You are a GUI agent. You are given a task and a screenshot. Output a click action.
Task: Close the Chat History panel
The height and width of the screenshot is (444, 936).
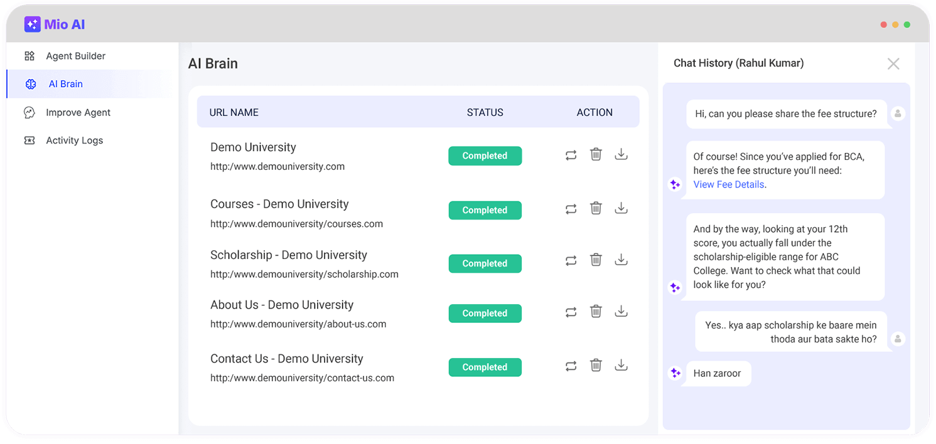point(893,63)
